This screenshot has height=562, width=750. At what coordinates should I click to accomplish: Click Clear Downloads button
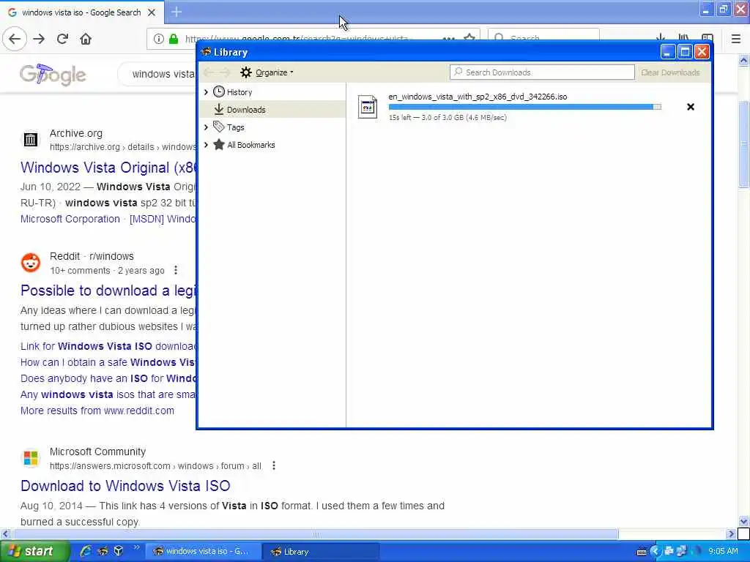(670, 72)
